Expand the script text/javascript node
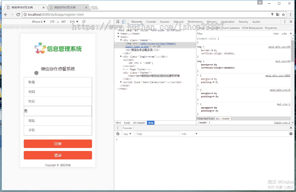The image size is (296, 192). tap(121, 82)
